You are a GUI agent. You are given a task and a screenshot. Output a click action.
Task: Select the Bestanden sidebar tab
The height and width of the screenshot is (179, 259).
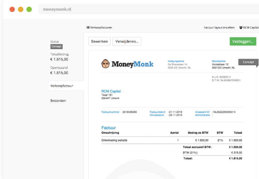58,101
